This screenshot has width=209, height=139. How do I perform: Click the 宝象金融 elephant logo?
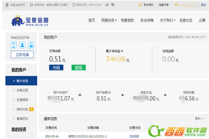point(30,20)
